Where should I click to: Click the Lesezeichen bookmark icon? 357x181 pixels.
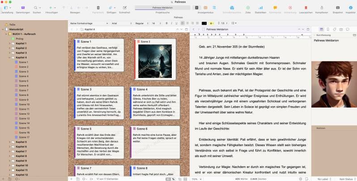pyautogui.click(x=306, y=8)
